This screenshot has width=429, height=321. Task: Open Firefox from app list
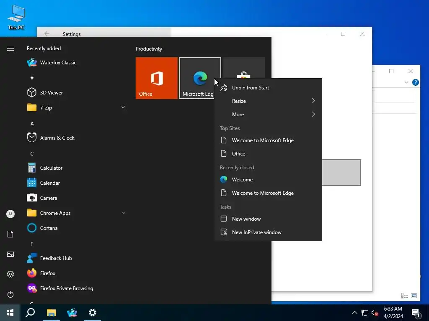(76, 273)
